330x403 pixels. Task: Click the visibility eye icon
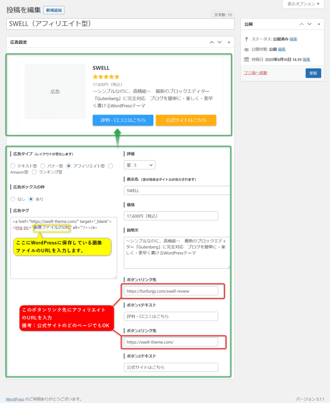[247, 49]
